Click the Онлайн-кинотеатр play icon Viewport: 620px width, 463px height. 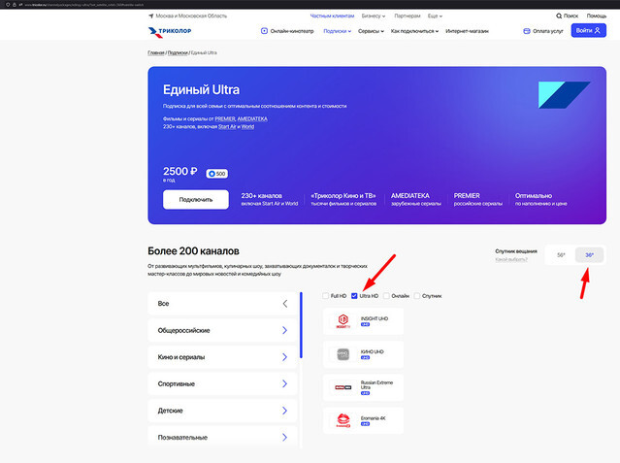[x=265, y=31]
